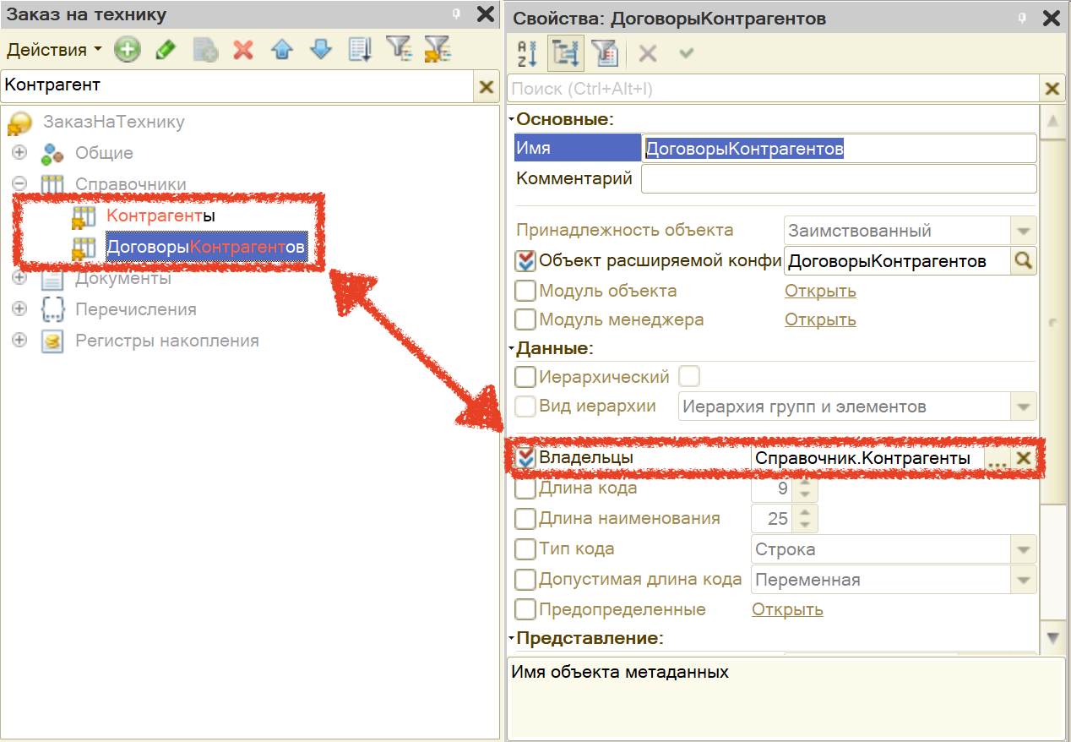1071x742 pixels.
Task: Click the red Delete icon in left toolbar
Action: point(243,50)
